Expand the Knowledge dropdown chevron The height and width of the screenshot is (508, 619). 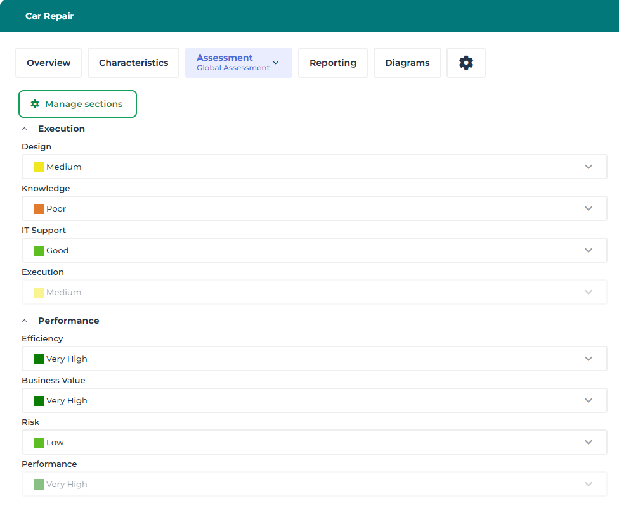pos(588,209)
